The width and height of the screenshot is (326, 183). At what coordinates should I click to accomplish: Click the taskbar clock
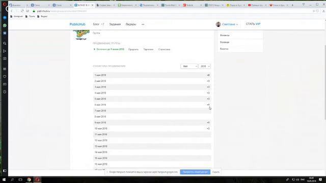coord(311,179)
